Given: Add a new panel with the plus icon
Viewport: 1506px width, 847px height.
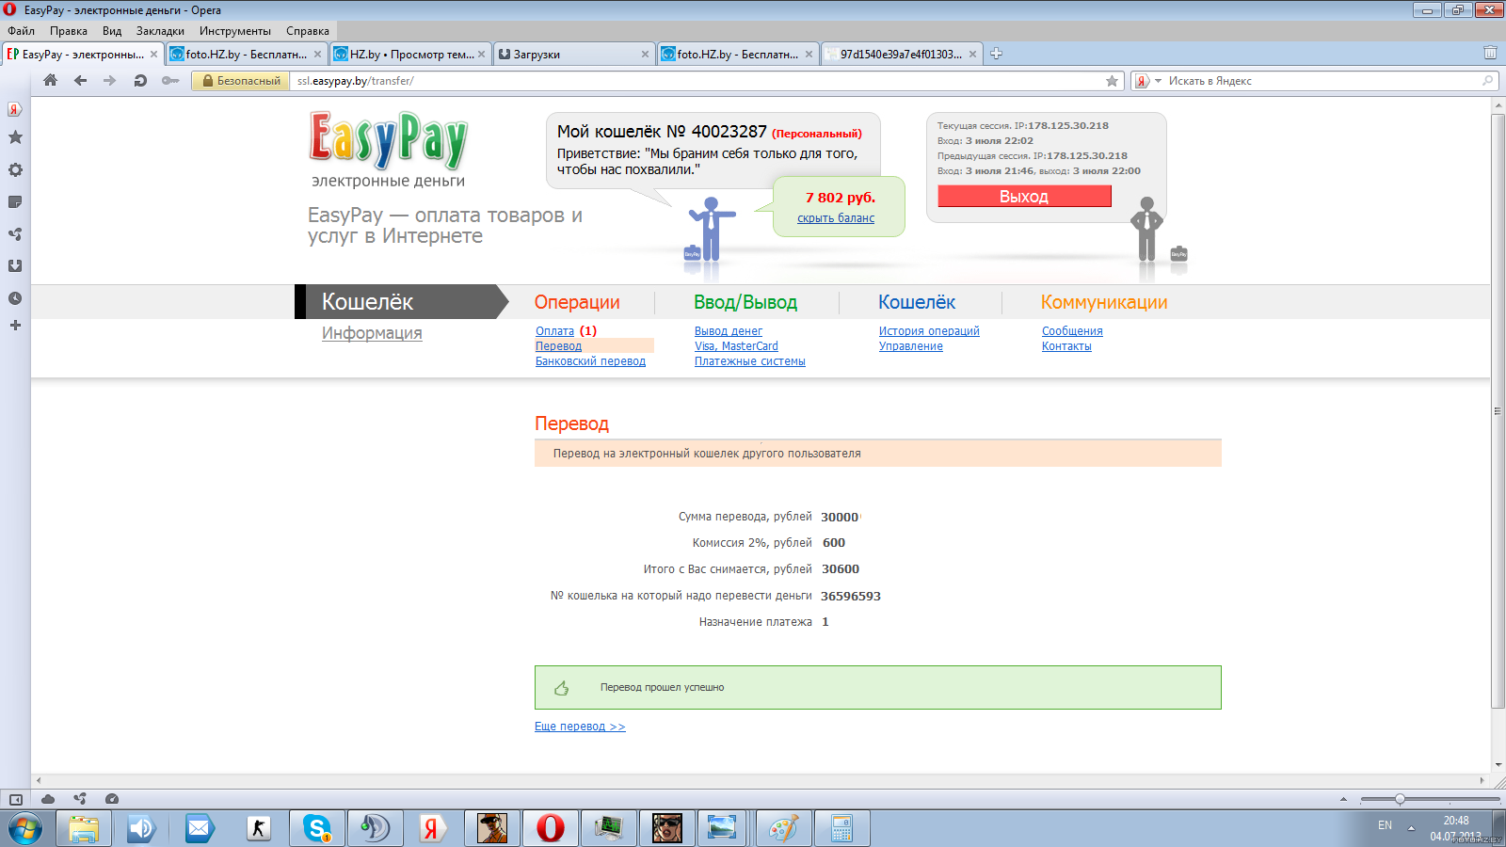Looking at the screenshot, I should pyautogui.click(x=15, y=326).
